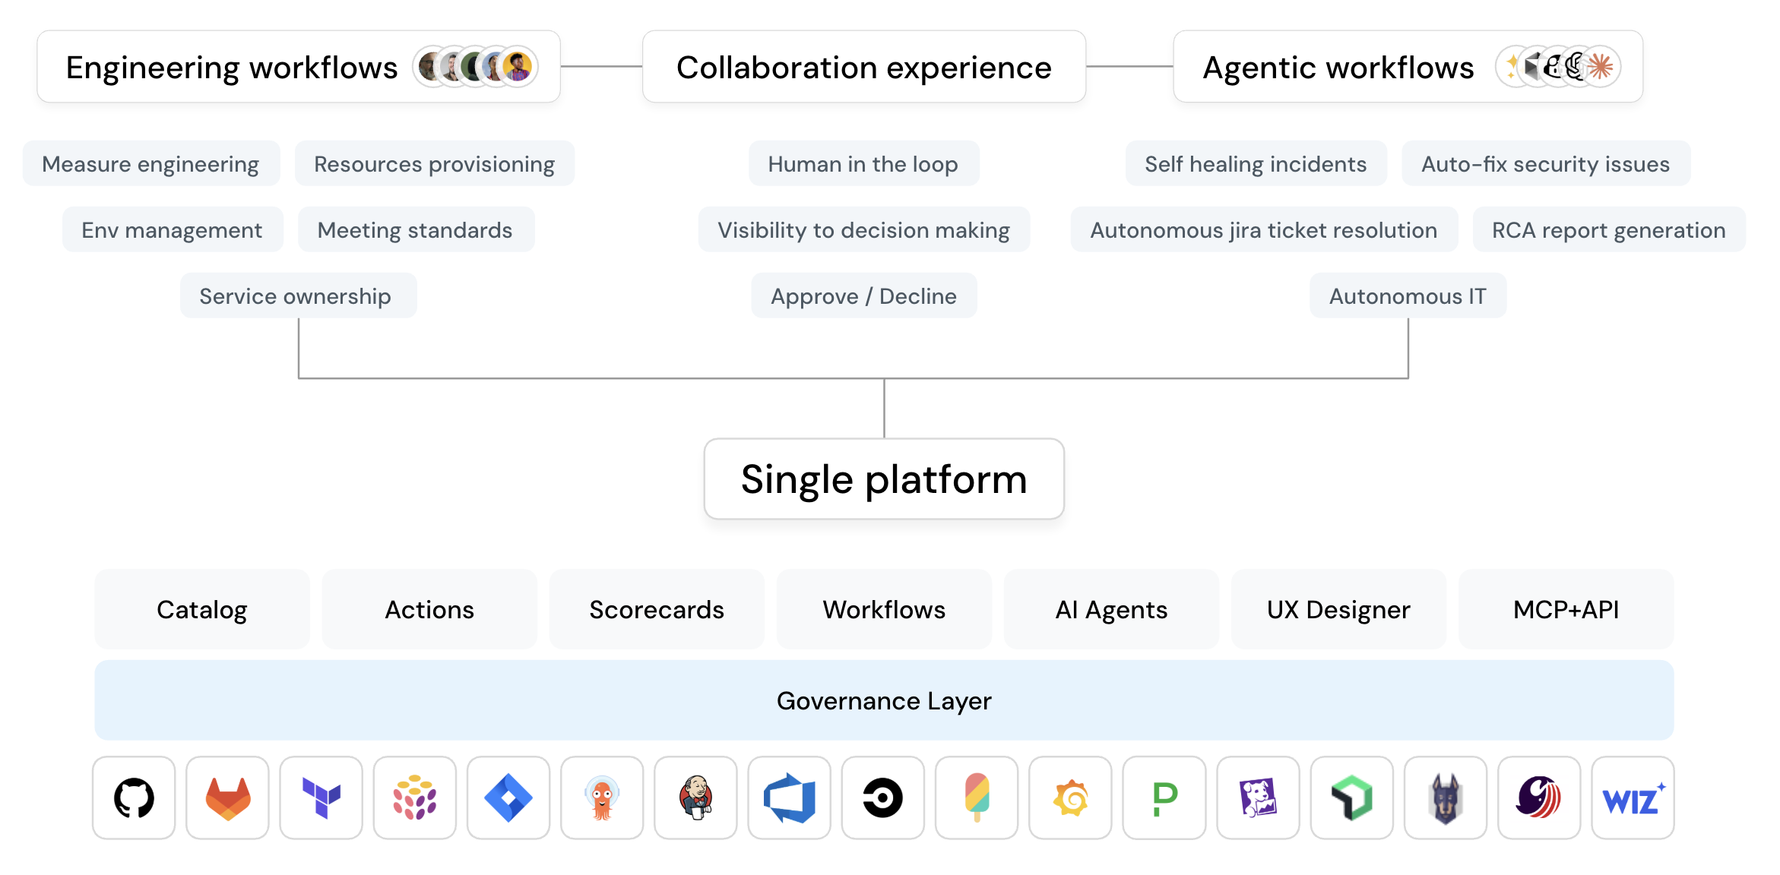Click the Snyk doberman icon

[1446, 798]
